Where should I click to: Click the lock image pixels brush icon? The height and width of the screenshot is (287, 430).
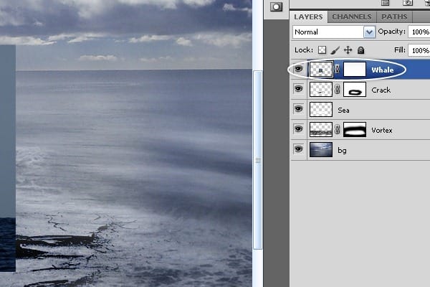[x=335, y=50]
